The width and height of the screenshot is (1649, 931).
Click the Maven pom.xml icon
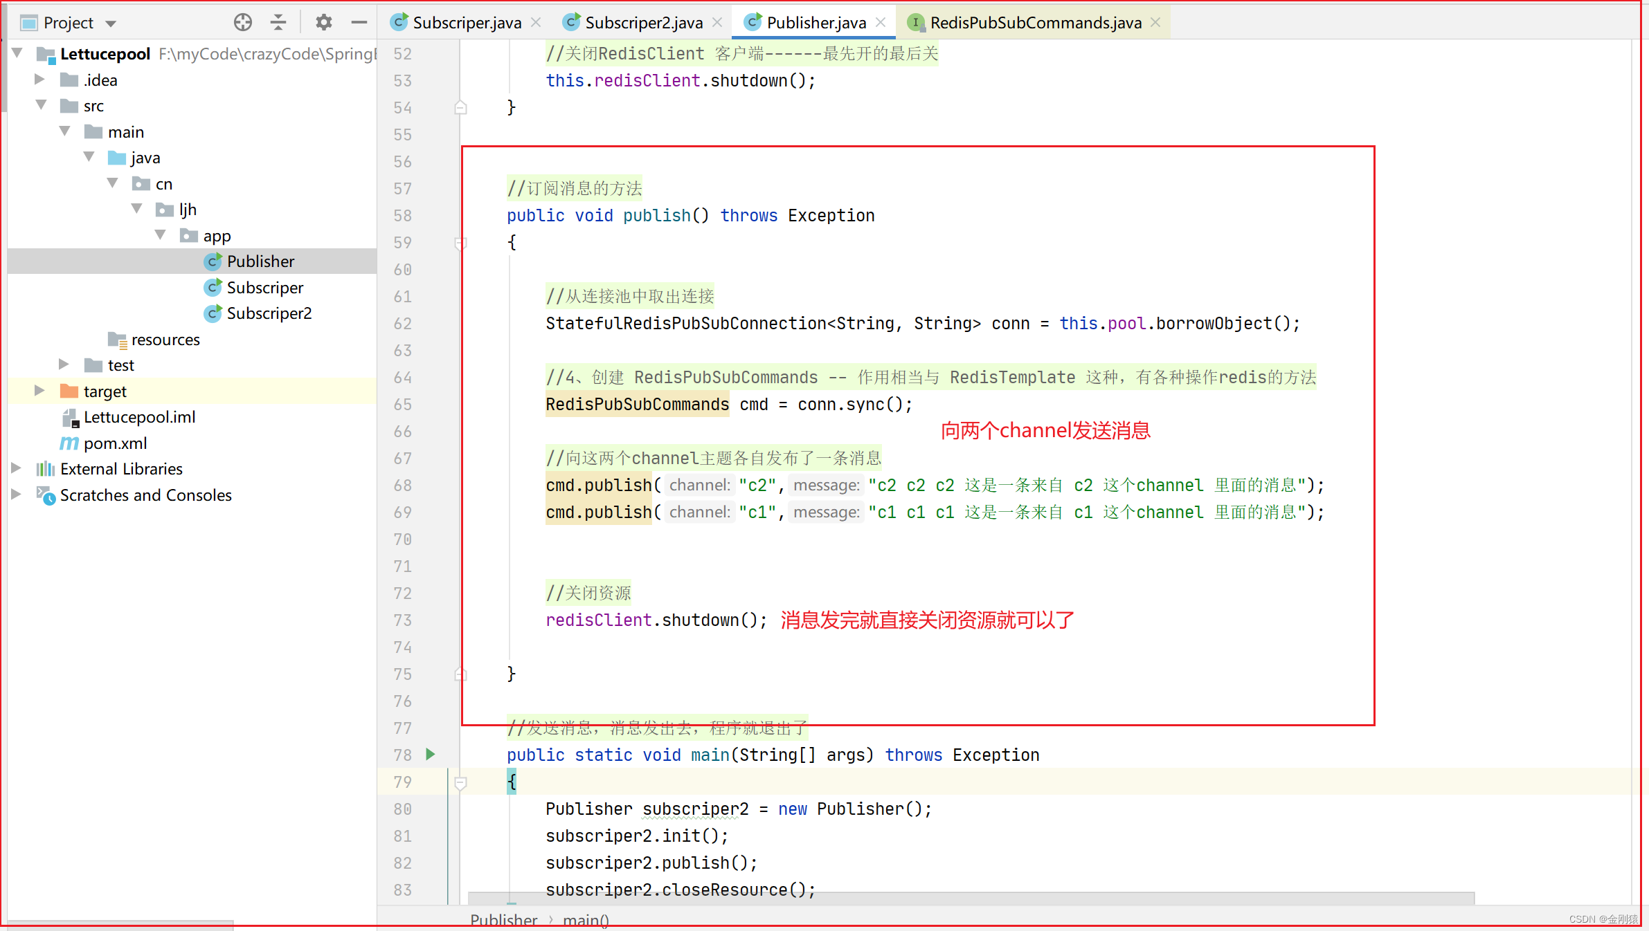(x=69, y=443)
